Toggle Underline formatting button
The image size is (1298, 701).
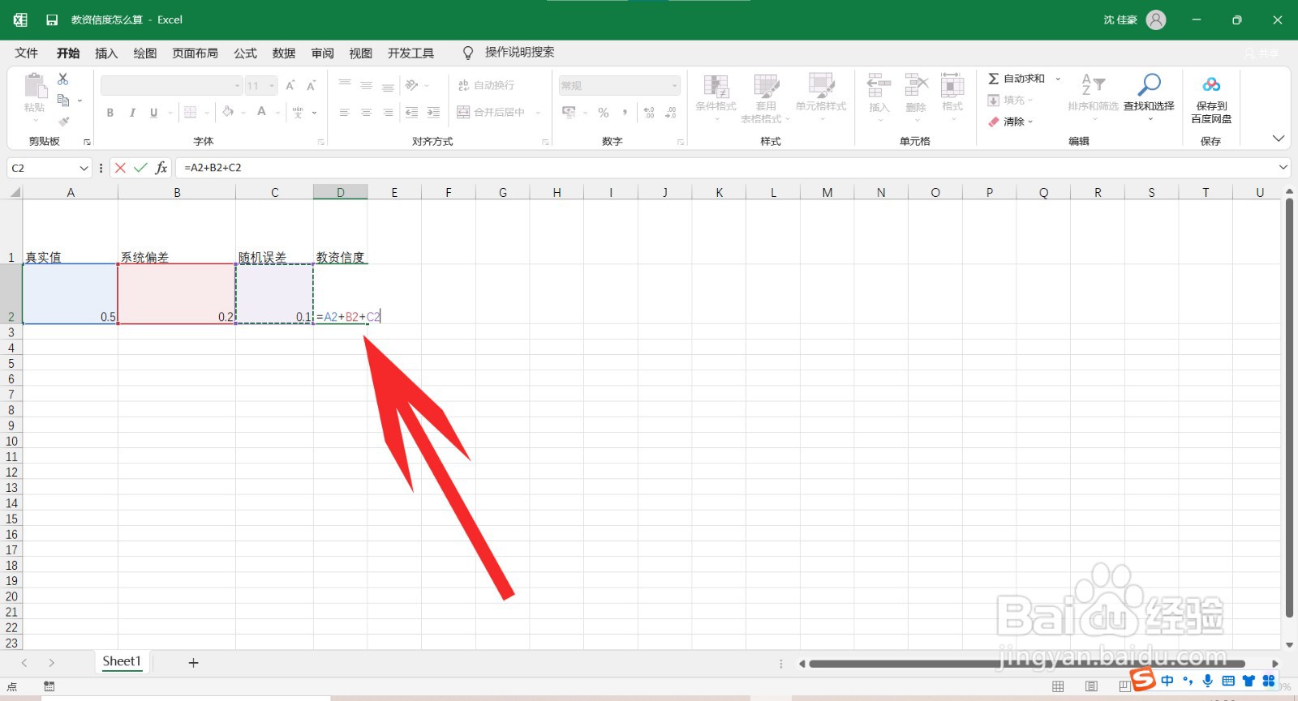(x=153, y=113)
